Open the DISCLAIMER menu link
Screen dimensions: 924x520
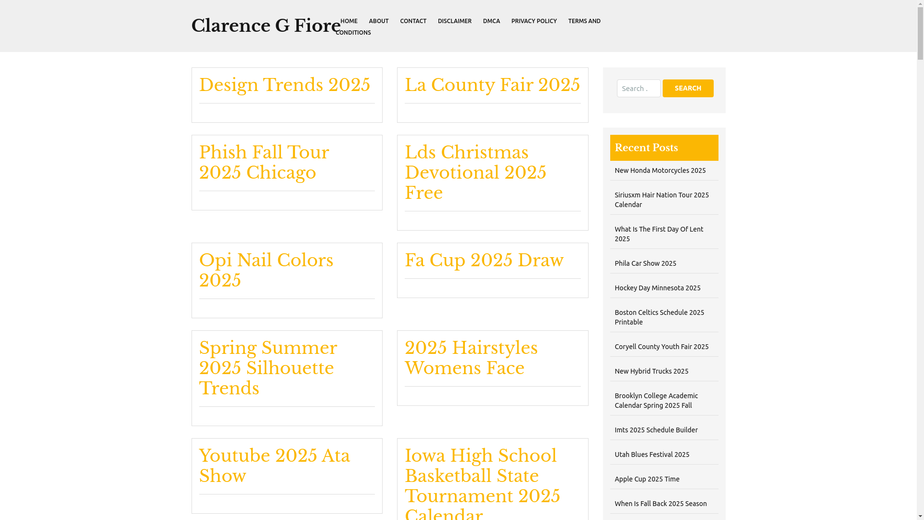454,21
